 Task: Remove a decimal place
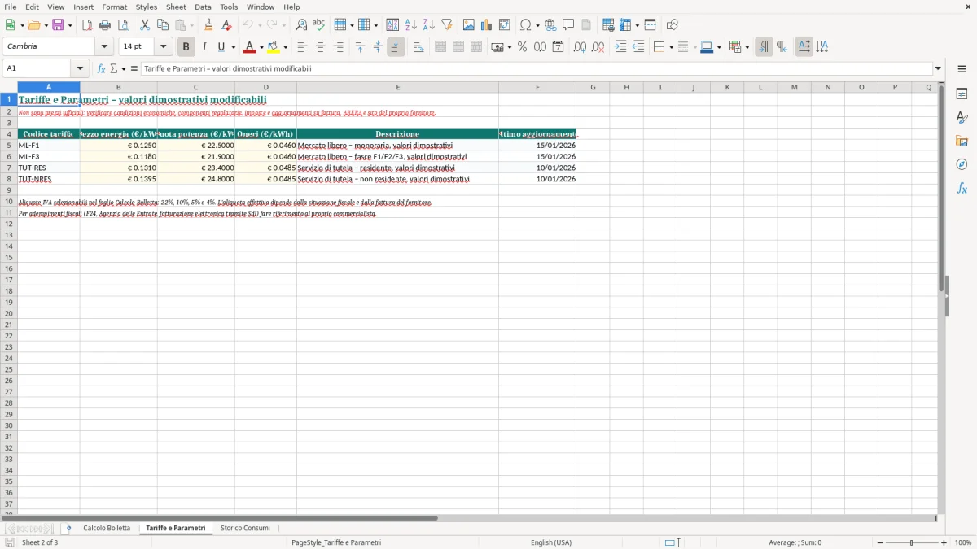[x=598, y=47]
